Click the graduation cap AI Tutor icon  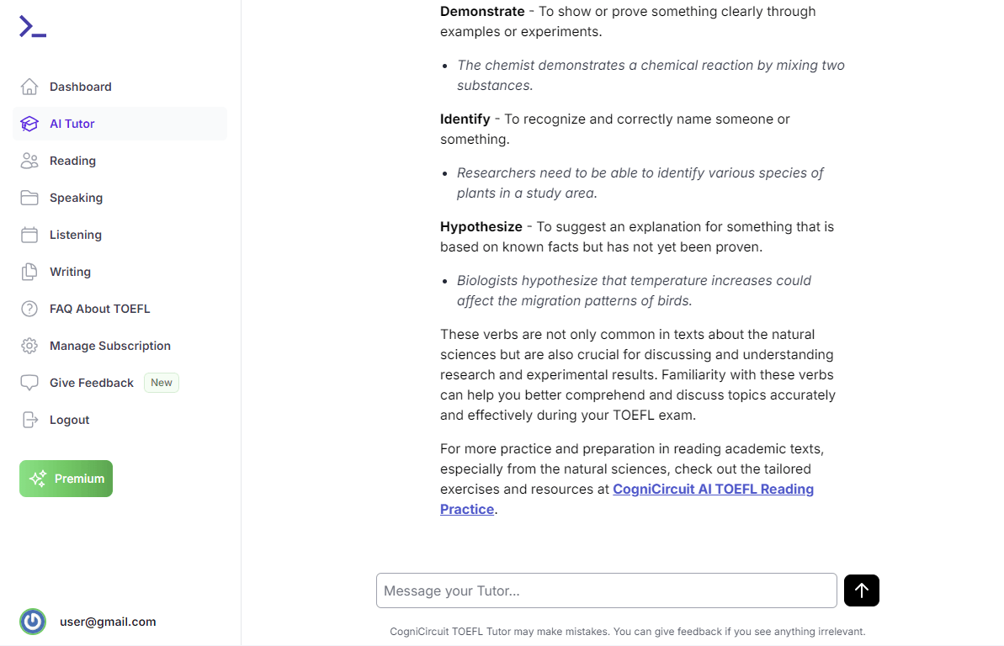coord(29,124)
